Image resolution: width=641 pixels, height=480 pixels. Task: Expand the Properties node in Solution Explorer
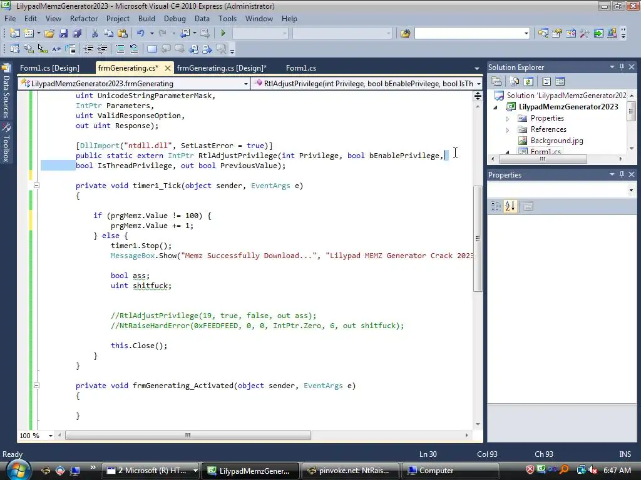click(x=507, y=118)
